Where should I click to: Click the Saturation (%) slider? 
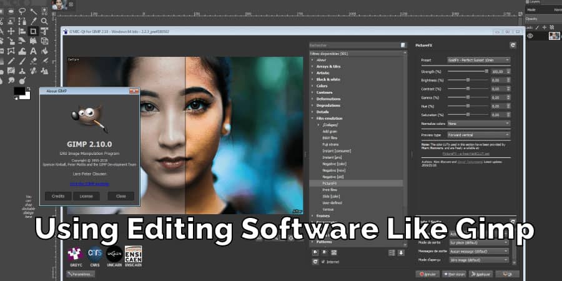coord(468,115)
